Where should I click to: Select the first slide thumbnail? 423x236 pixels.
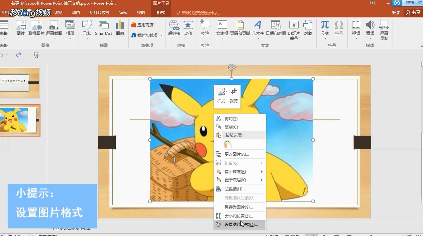20,83
